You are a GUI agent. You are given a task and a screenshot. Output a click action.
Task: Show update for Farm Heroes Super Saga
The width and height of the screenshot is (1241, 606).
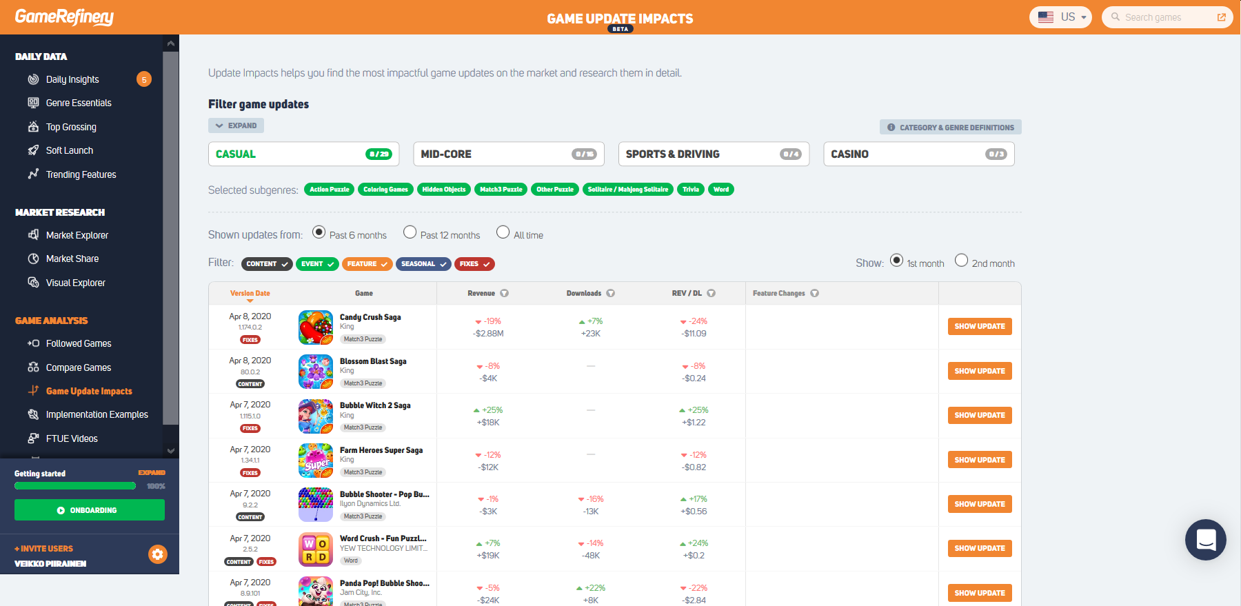coord(980,460)
